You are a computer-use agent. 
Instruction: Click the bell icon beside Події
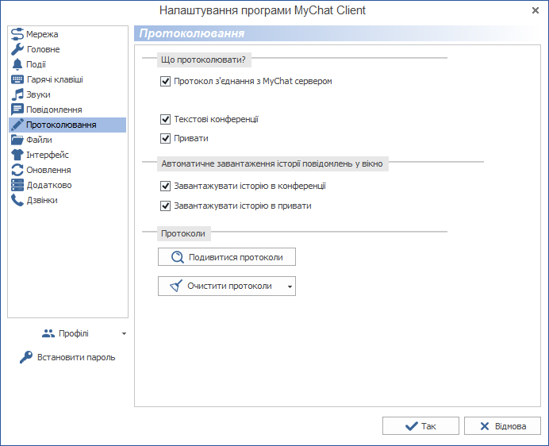(17, 64)
